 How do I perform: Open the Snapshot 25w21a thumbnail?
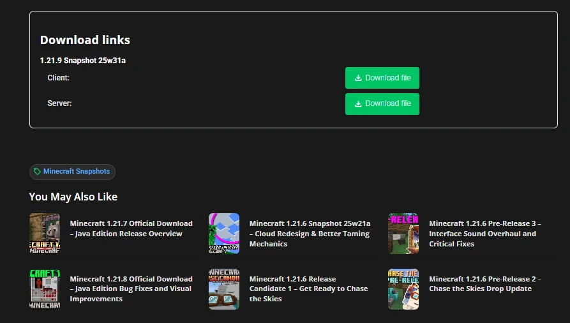(224, 234)
